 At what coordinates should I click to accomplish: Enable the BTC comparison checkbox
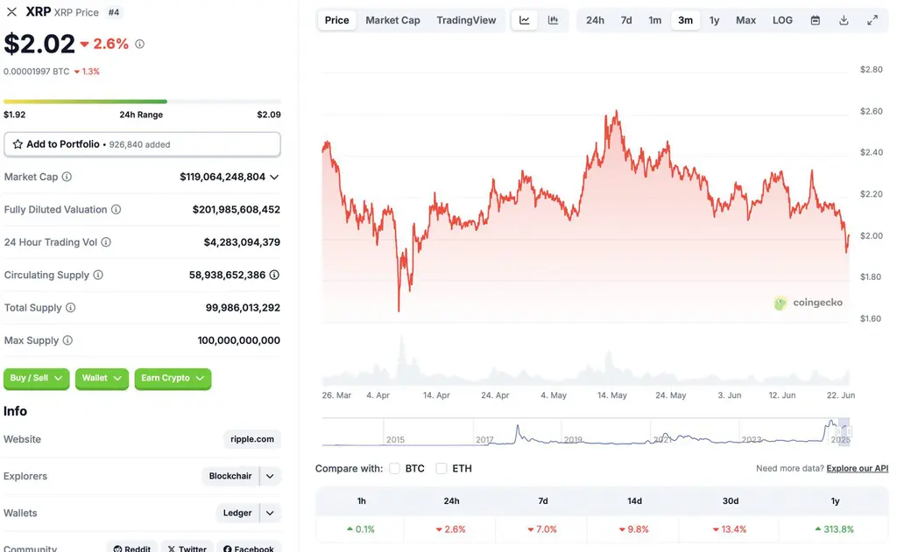tap(394, 468)
